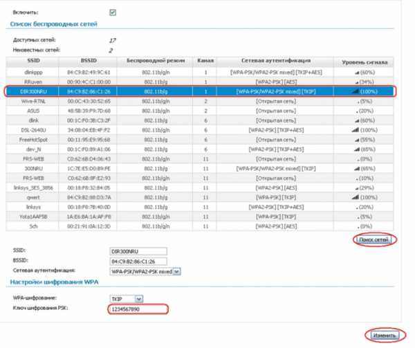The width and height of the screenshot is (415, 348).
Task: Click the Уровень сигнала column header
Action: [366, 62]
